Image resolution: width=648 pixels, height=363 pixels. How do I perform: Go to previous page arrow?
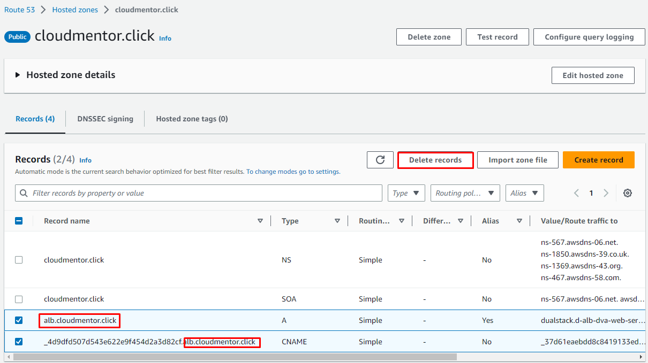pyautogui.click(x=576, y=193)
